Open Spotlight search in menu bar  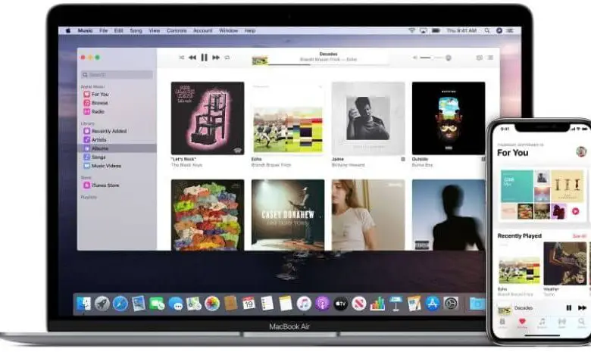[x=487, y=30]
